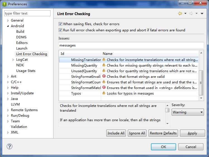Click the warning icon of UnusedQuantity row
This screenshot has height=157, width=209.
[104, 71]
